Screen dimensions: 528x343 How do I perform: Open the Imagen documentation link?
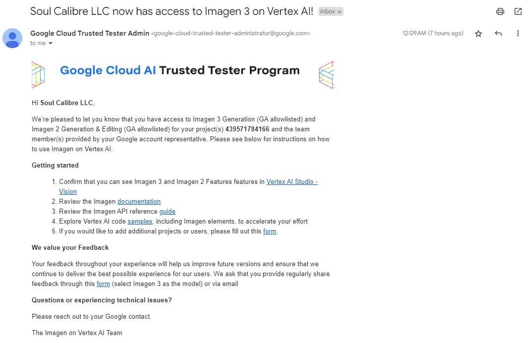pos(139,202)
